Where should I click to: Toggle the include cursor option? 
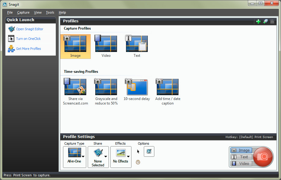138,152
